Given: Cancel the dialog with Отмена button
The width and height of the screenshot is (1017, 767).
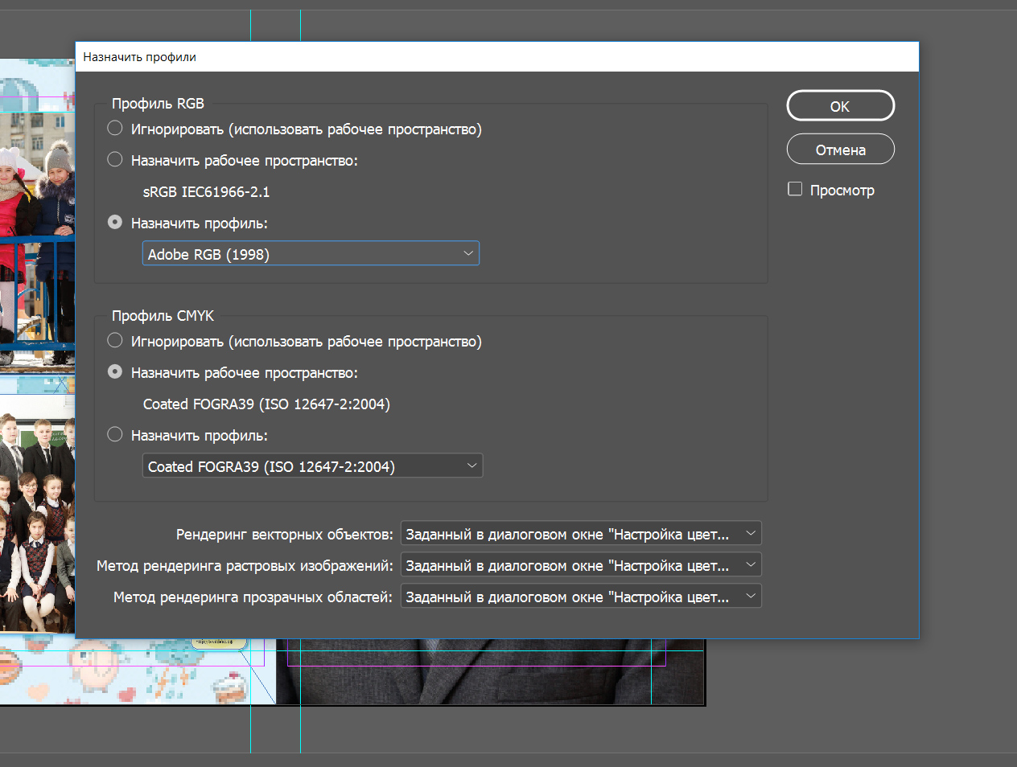Looking at the screenshot, I should coord(840,150).
